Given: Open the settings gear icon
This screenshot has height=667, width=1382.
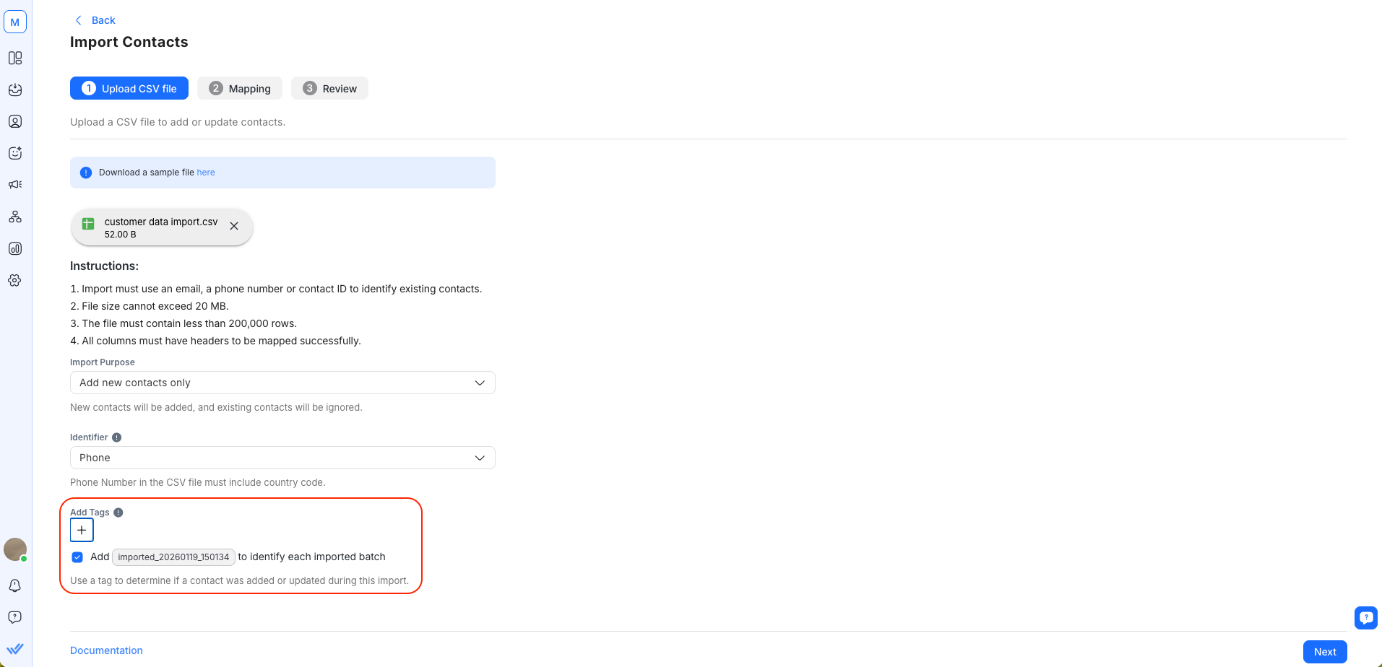Looking at the screenshot, I should 15,280.
